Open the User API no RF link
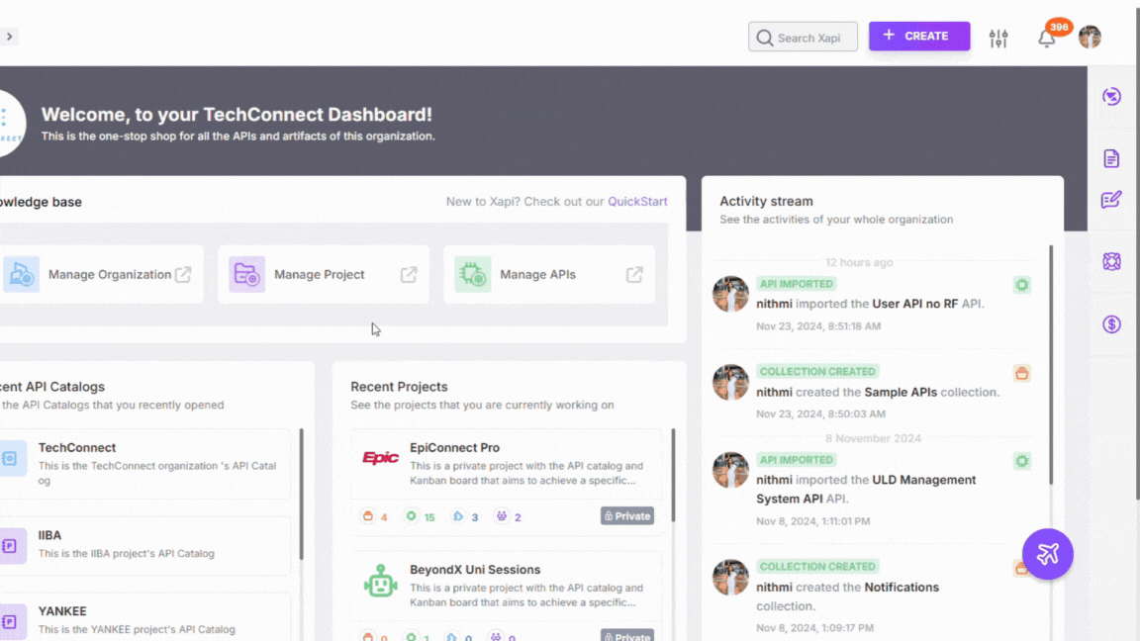Viewport: 1140px width, 641px height. [914, 304]
